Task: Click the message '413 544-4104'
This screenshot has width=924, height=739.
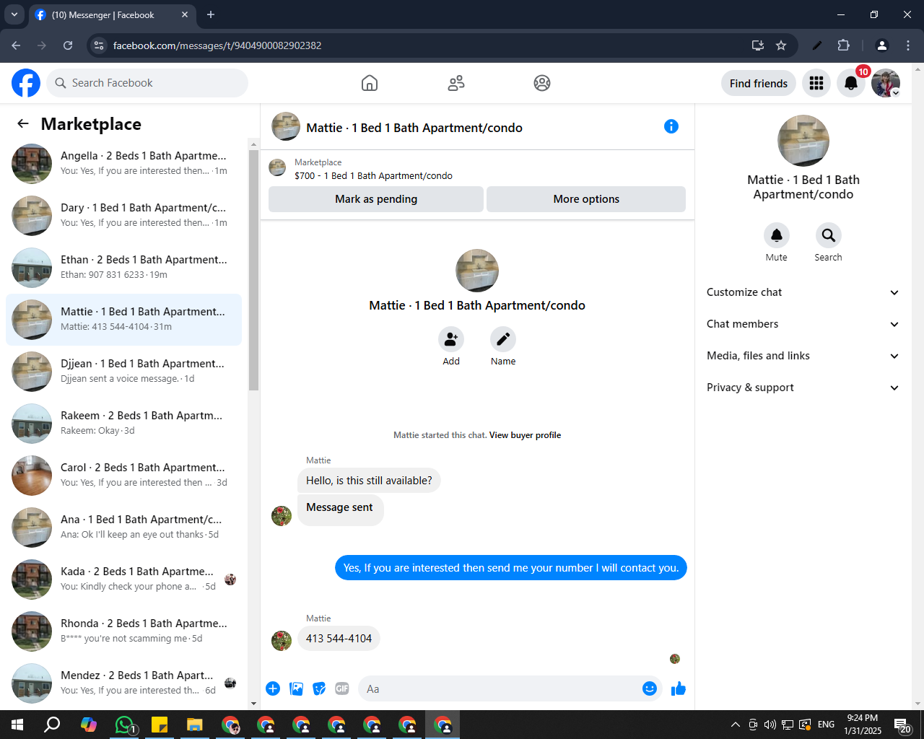Action: point(339,639)
